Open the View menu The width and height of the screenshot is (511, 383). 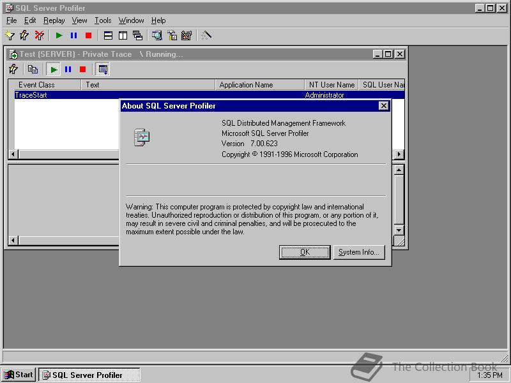[79, 20]
